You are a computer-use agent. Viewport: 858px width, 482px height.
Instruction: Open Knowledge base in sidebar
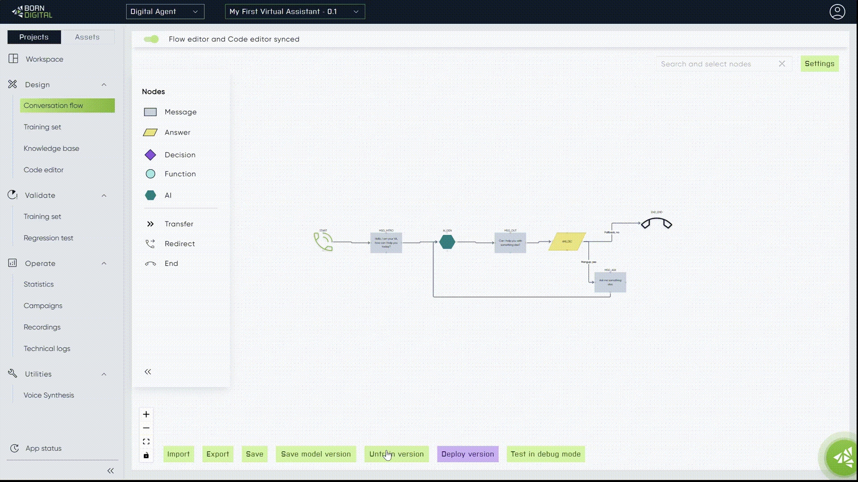coord(51,149)
